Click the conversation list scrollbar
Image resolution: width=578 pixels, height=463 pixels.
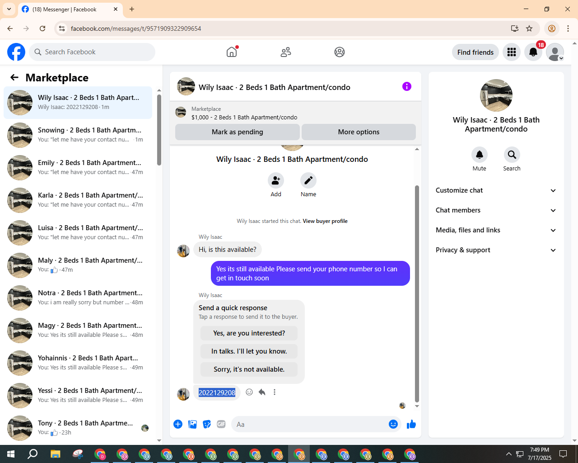point(159,130)
